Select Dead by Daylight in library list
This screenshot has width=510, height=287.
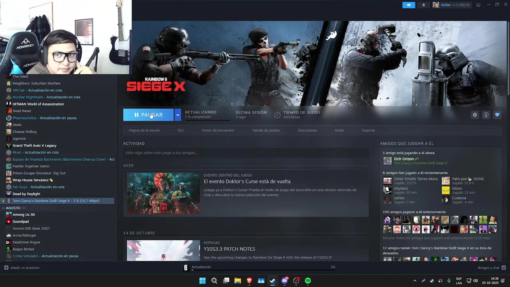pyautogui.click(x=26, y=194)
